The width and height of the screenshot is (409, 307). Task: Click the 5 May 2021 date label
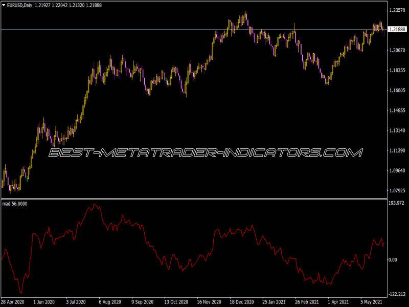372,302
